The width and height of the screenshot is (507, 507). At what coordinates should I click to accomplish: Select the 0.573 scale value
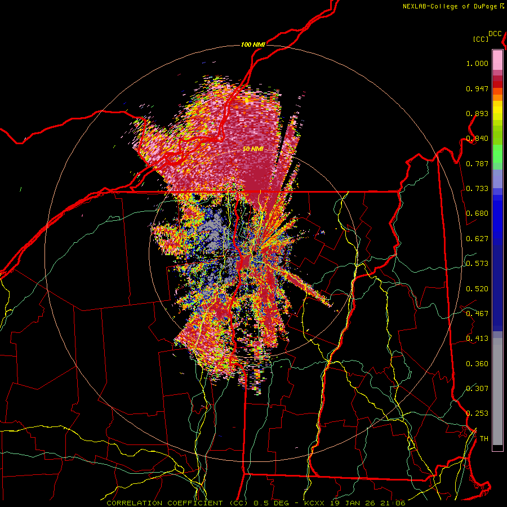[477, 264]
